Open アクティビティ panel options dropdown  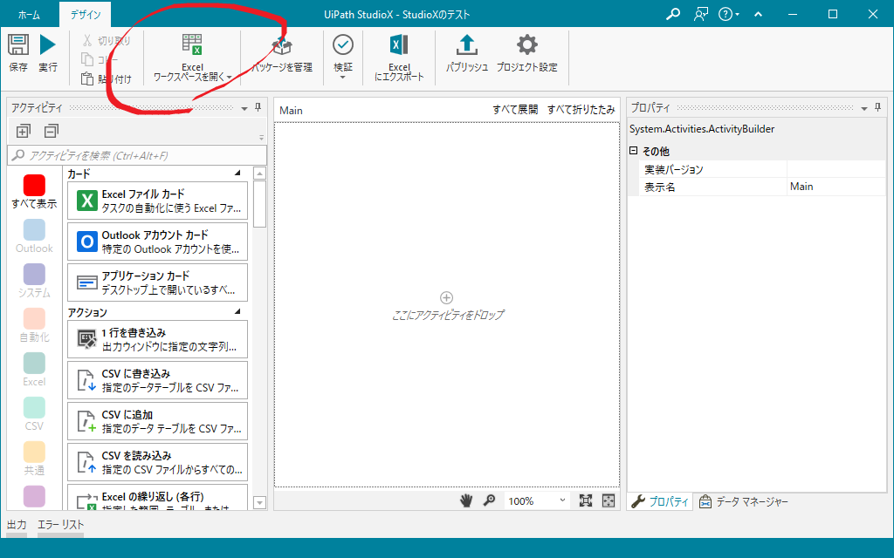click(x=244, y=108)
